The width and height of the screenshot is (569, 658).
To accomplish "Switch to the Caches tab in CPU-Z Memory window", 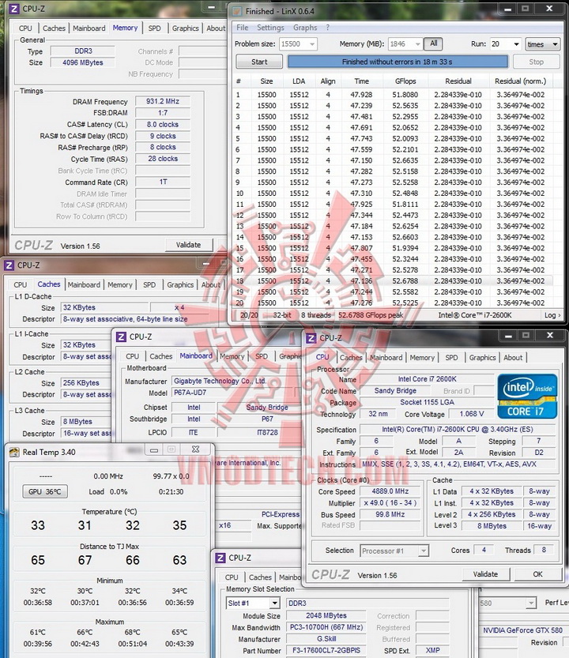I will [x=55, y=28].
